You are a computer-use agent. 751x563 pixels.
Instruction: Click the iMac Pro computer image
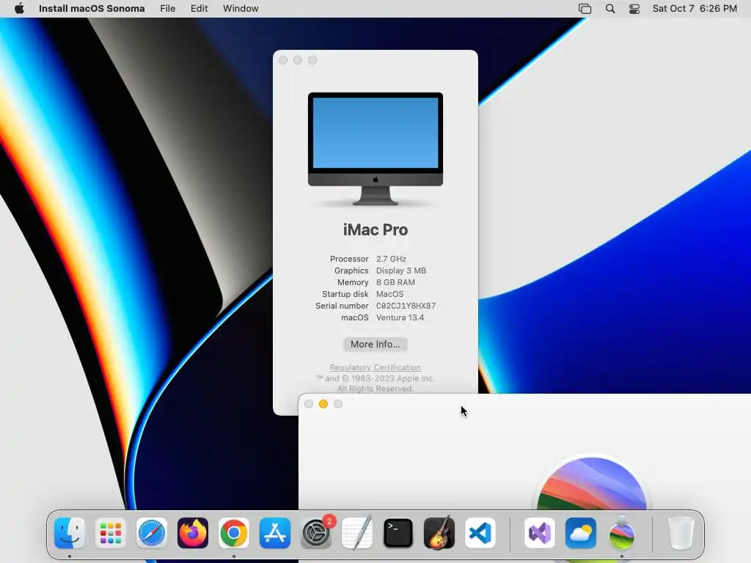pyautogui.click(x=375, y=149)
